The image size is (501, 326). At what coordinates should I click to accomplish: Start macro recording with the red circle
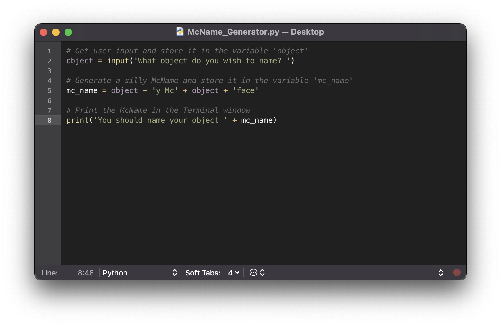457,272
